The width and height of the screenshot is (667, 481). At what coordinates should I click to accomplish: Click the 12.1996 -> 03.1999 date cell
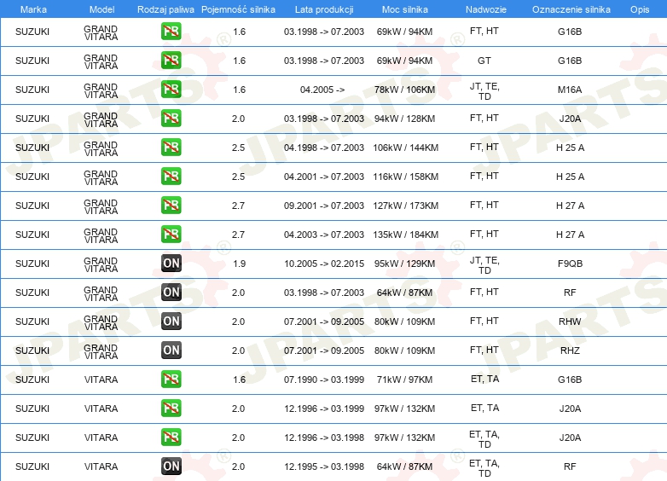tap(324, 409)
